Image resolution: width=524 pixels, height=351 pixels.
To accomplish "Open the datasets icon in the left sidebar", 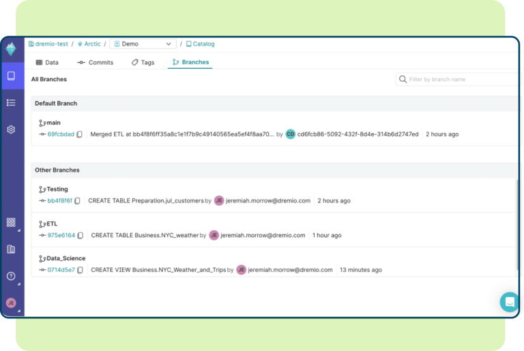I will 11,76.
